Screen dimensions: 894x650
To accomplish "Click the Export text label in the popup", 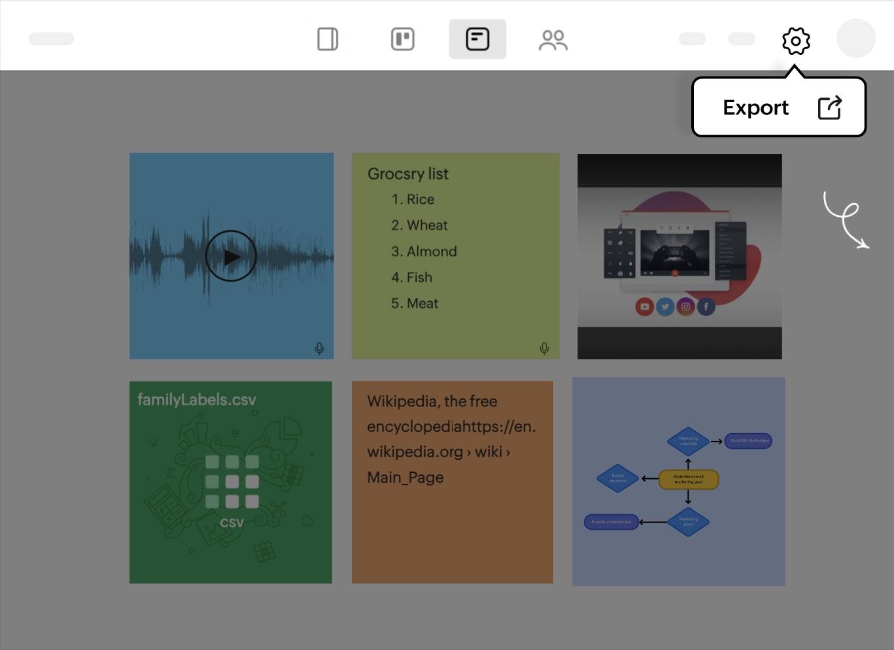I will click(x=755, y=107).
